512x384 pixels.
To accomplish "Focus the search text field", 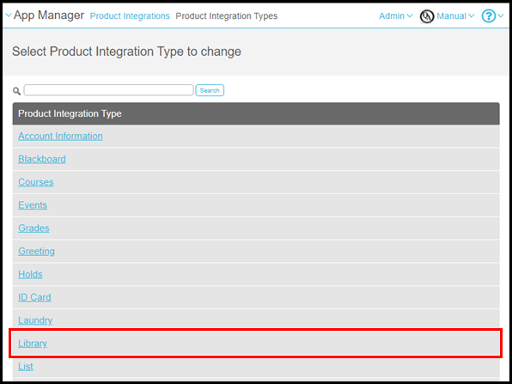I will [x=109, y=90].
